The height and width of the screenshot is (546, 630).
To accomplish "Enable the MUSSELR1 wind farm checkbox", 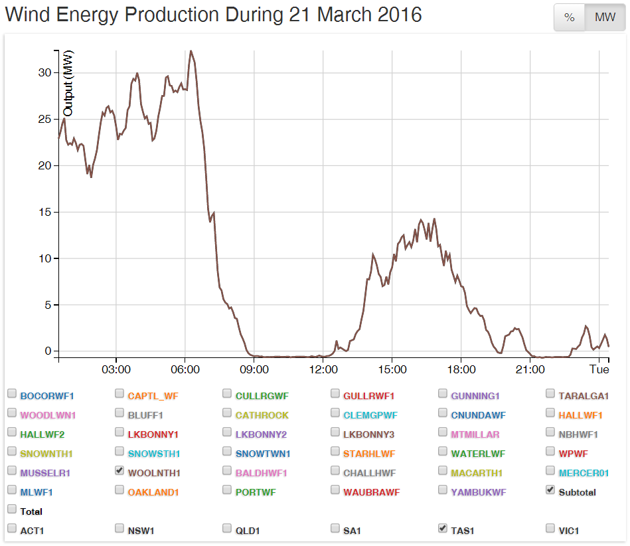I will tap(12, 470).
